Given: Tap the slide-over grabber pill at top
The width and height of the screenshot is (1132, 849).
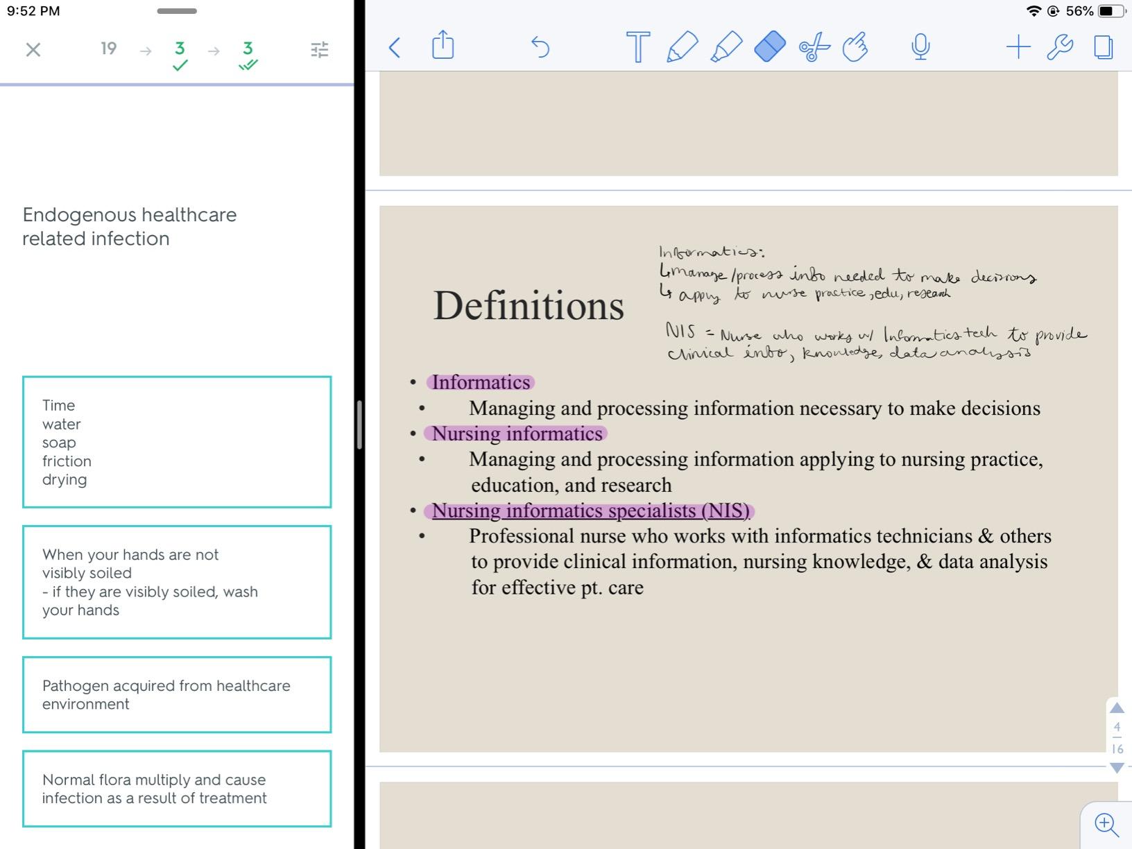Looking at the screenshot, I should point(177,11).
